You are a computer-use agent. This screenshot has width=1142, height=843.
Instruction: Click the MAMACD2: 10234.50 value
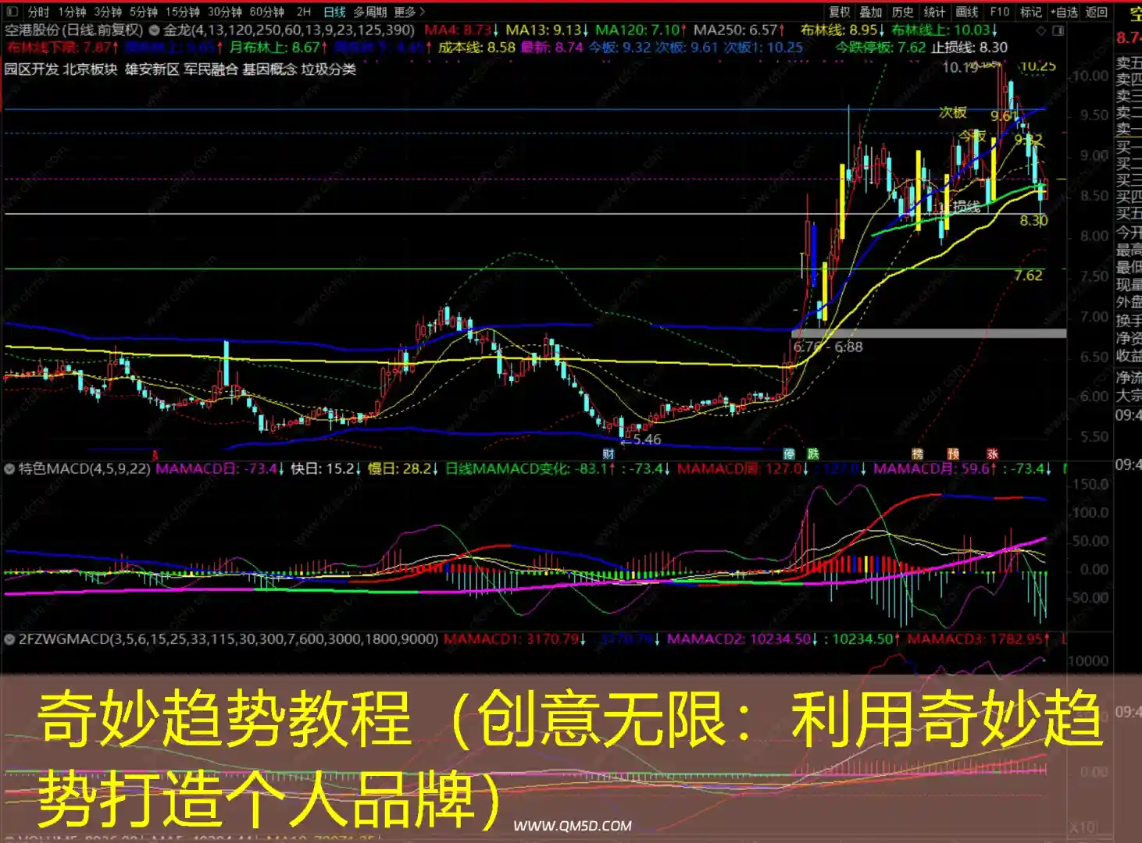[x=742, y=638]
